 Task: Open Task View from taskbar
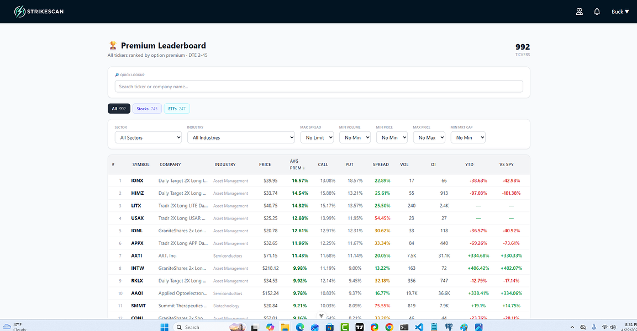255,327
